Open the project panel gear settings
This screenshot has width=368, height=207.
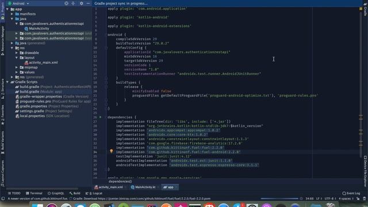tap(82, 3)
